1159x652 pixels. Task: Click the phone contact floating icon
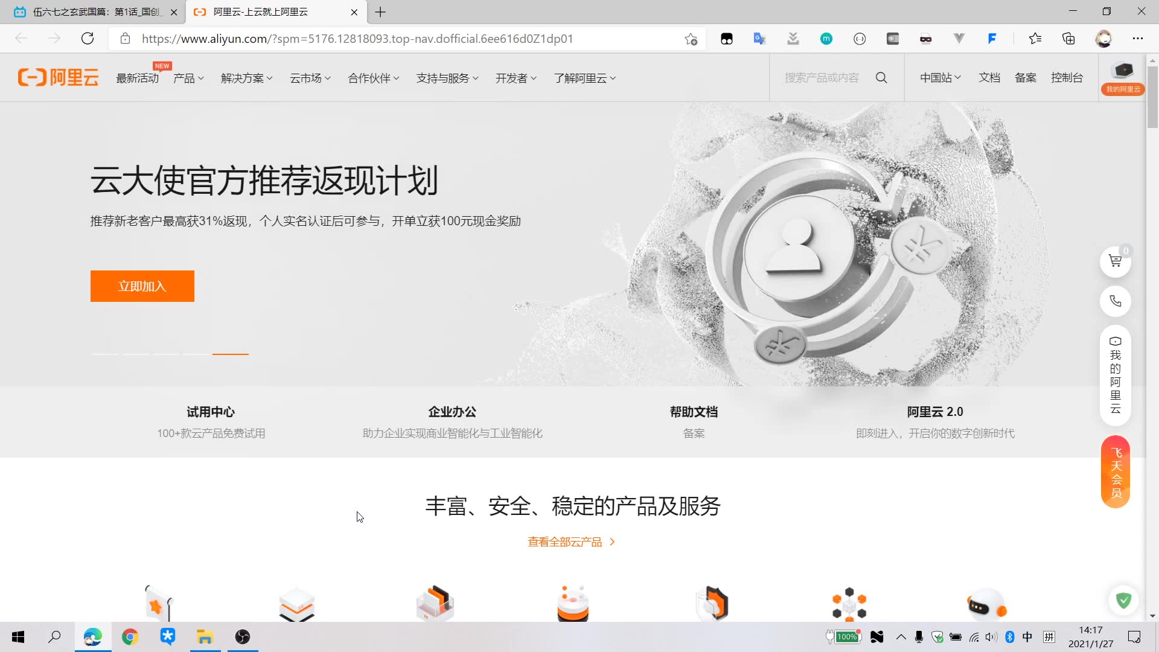click(x=1115, y=301)
